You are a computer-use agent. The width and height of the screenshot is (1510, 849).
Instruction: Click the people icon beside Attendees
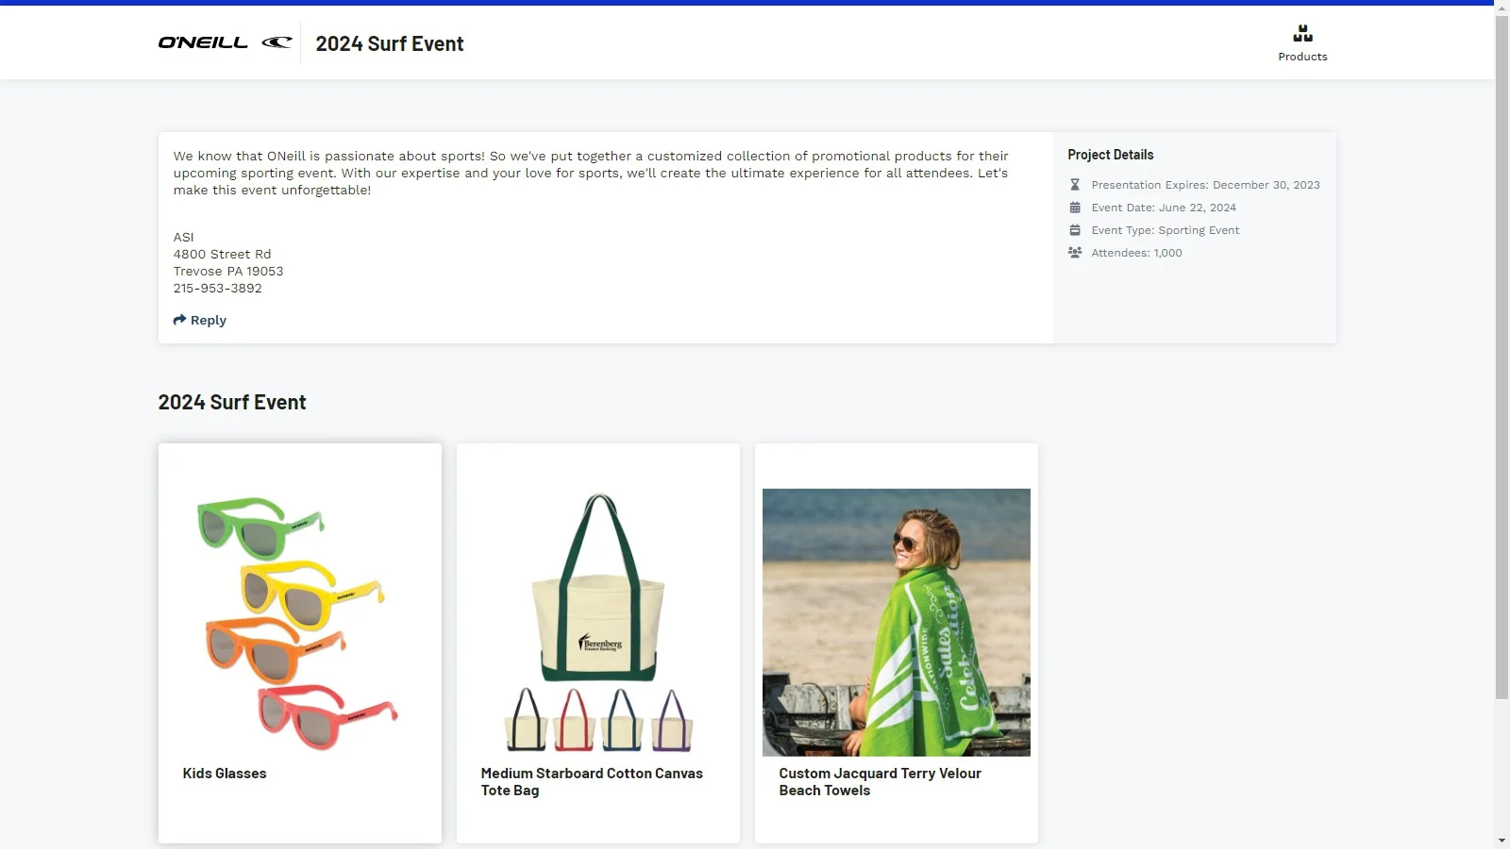(x=1075, y=253)
